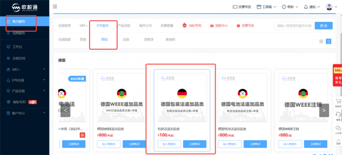Buy 德国WEEE注销 now
This screenshot has width=342, height=155.
point(315,144)
